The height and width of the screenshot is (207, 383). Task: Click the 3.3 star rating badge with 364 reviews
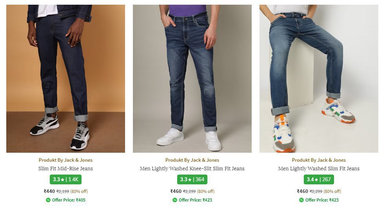[192, 180]
